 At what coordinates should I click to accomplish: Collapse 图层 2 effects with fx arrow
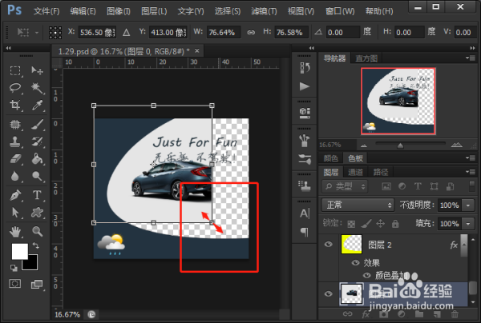(464, 245)
